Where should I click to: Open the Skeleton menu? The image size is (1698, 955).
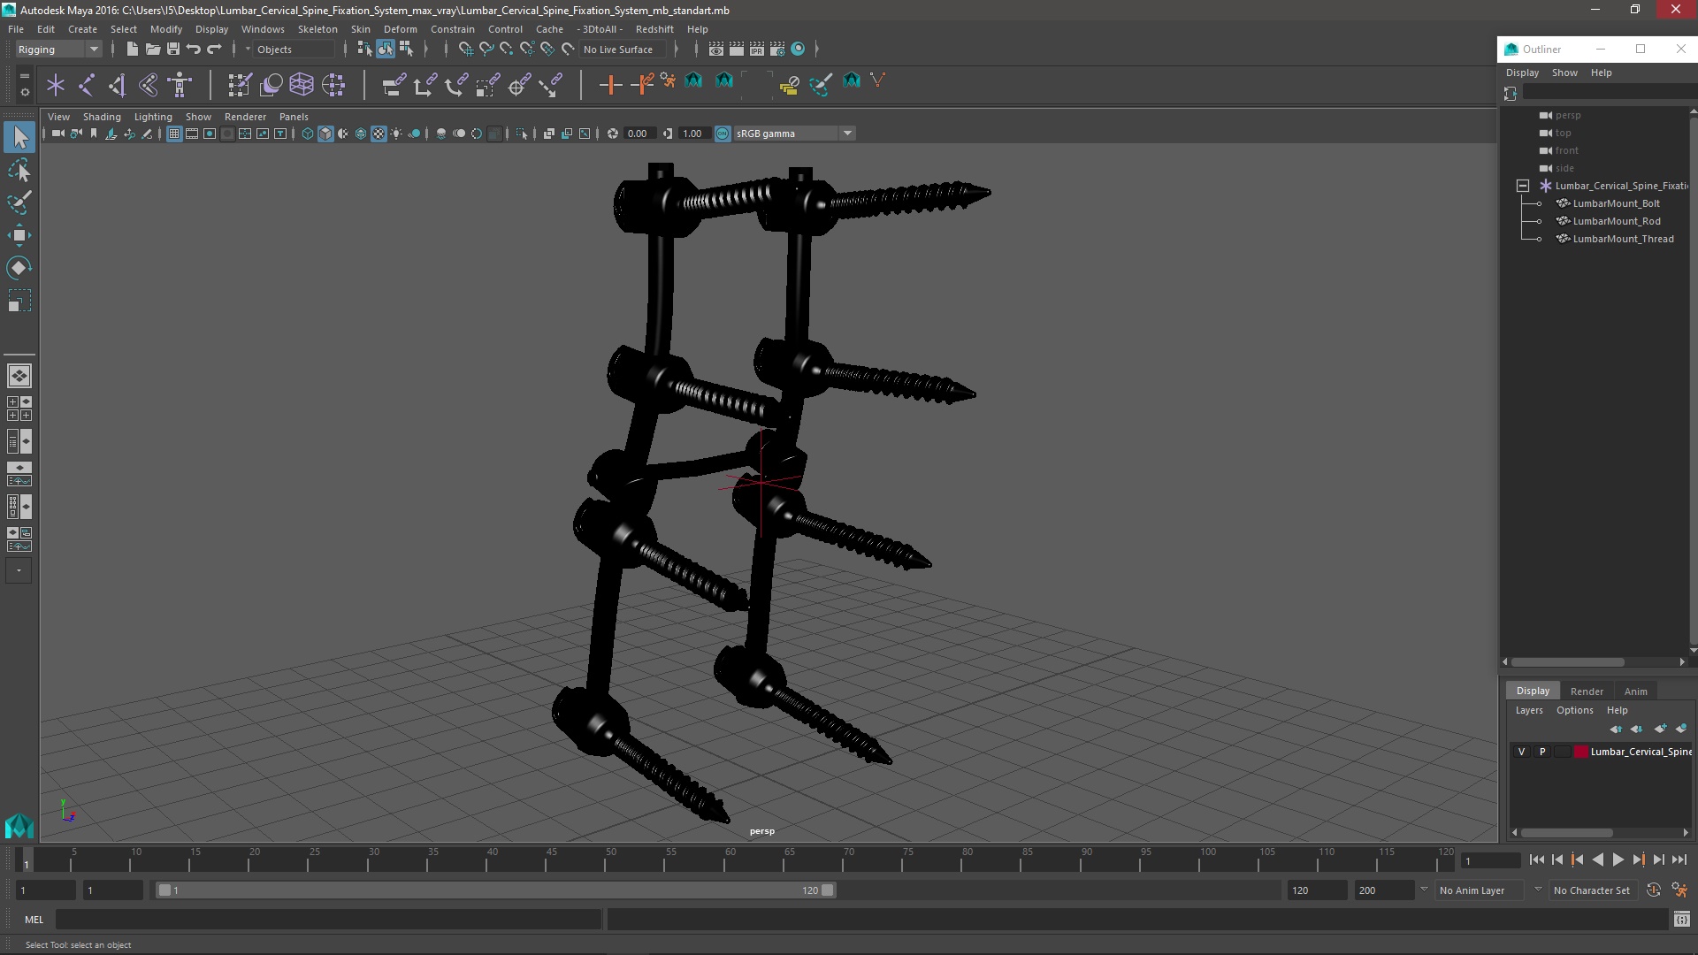click(x=317, y=29)
